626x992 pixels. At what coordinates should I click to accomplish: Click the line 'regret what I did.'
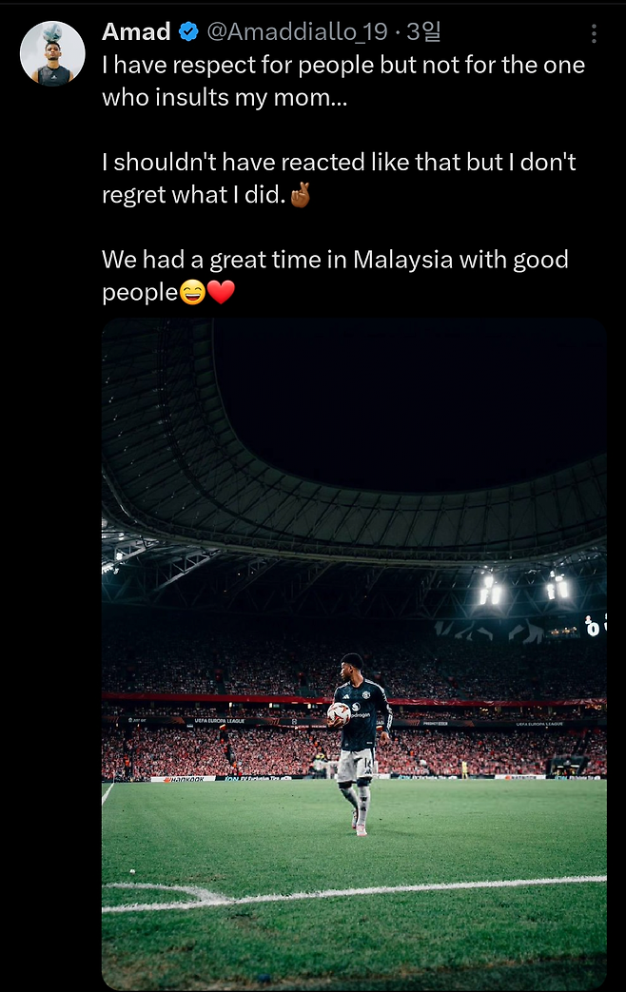click(x=194, y=195)
